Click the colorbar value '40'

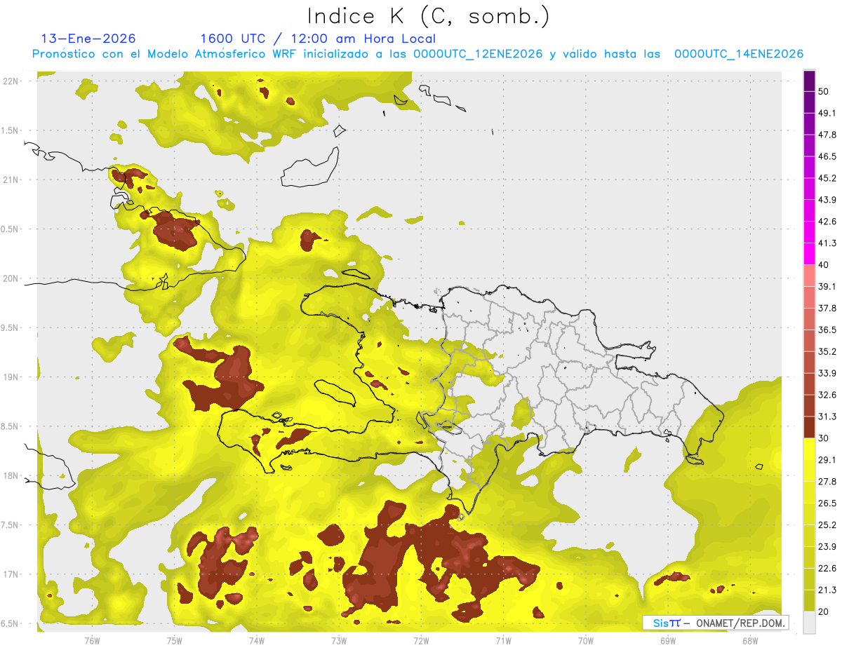click(824, 264)
